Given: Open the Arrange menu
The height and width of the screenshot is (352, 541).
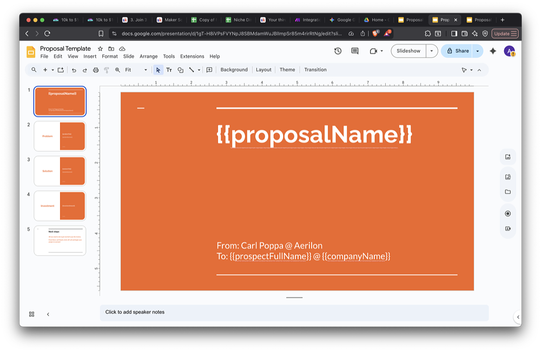Looking at the screenshot, I should [x=148, y=56].
